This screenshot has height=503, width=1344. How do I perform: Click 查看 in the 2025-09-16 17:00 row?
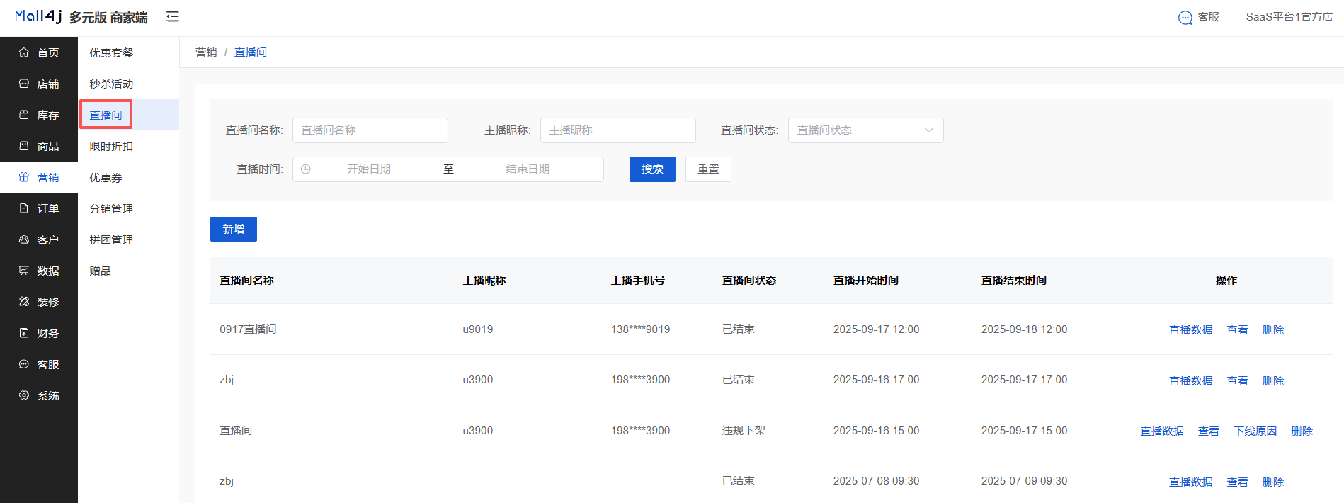1237,380
